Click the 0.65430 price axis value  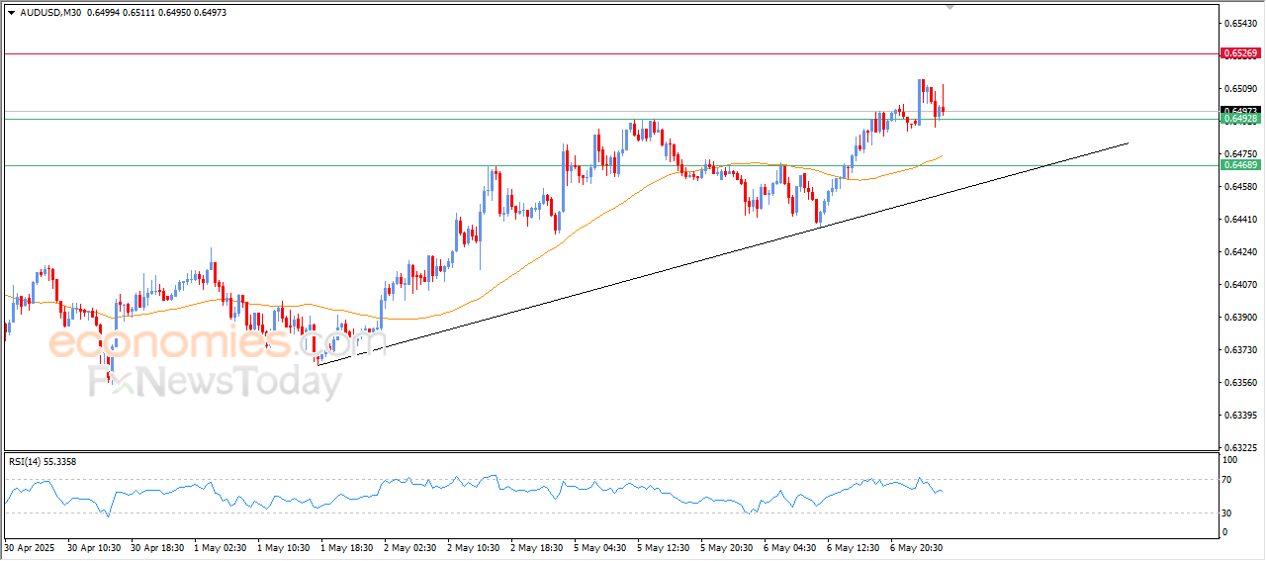click(x=1240, y=23)
